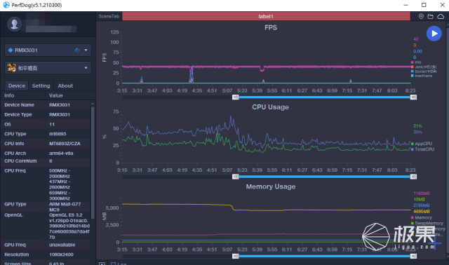Select the label1 scene bar
Screen dimensions: 449x265
[x=266, y=16]
